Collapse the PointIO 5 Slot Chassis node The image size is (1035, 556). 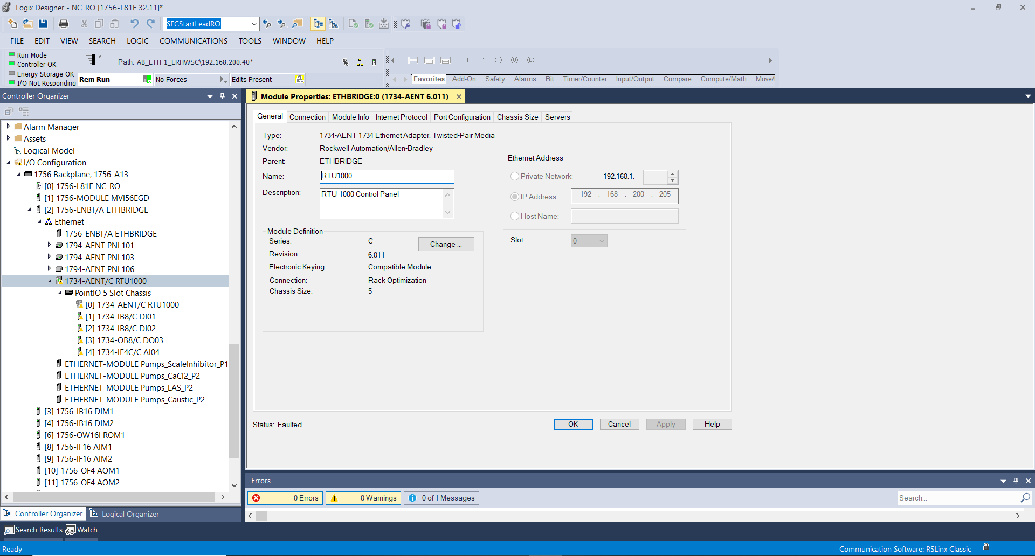click(x=60, y=293)
